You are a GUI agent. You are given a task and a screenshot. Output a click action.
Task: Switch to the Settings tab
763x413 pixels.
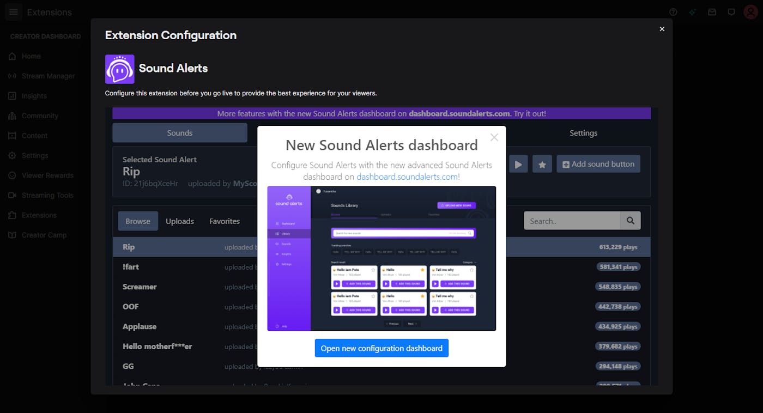tap(583, 133)
